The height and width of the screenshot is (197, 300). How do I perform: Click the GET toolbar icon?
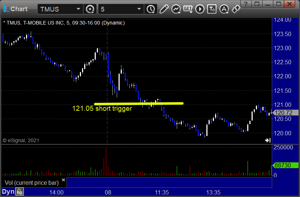tap(188, 9)
